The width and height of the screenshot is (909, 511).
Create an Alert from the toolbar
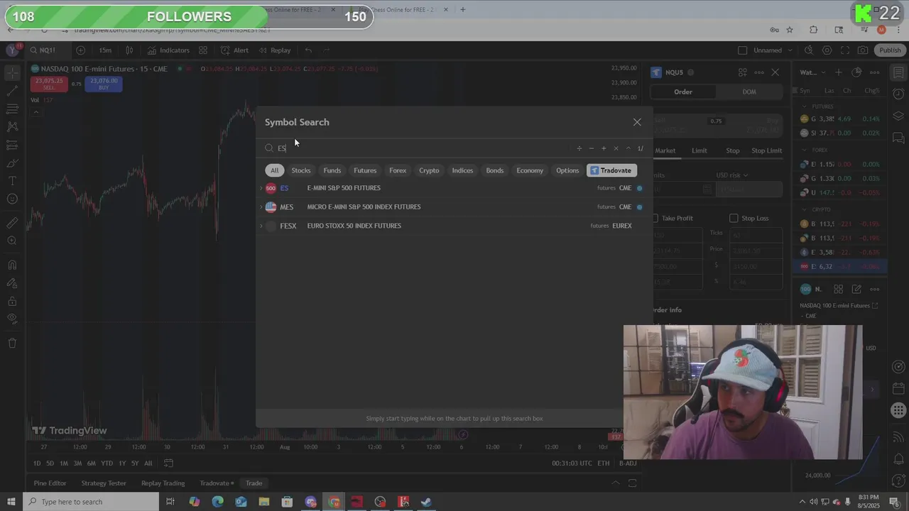pyautogui.click(x=234, y=50)
